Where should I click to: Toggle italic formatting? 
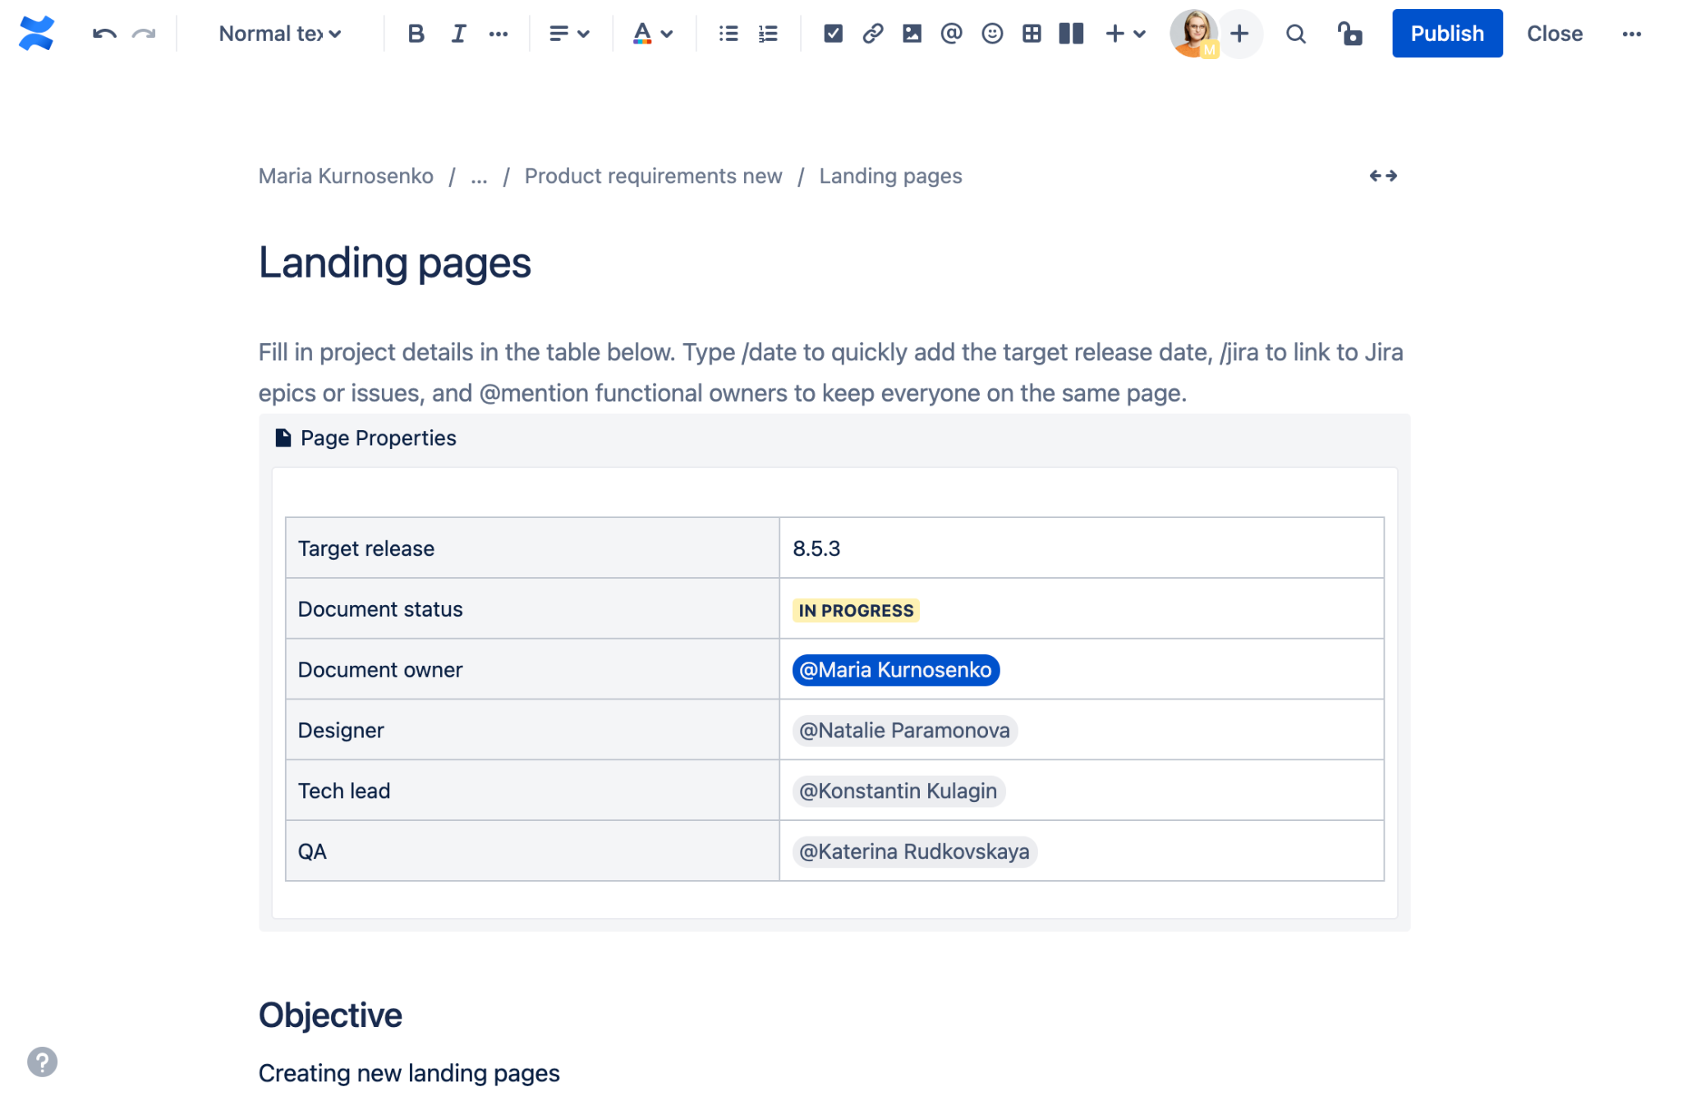457,34
